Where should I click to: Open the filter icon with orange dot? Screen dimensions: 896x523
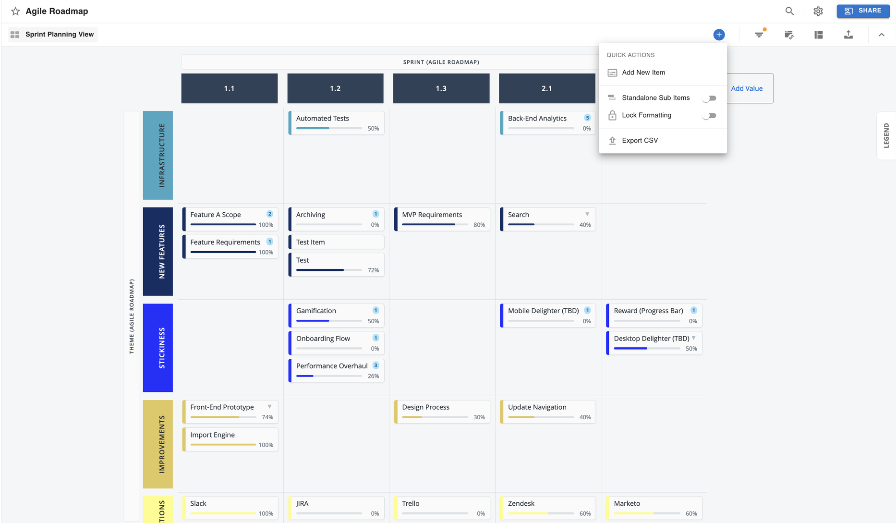[759, 35]
